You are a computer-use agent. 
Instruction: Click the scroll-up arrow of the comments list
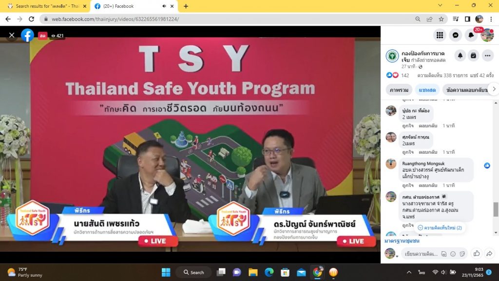point(496,103)
